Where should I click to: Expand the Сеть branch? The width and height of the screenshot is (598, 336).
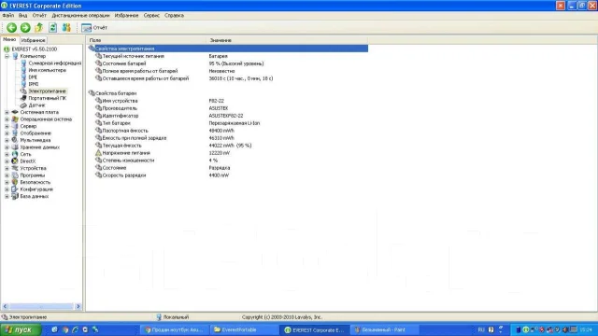pos(7,154)
